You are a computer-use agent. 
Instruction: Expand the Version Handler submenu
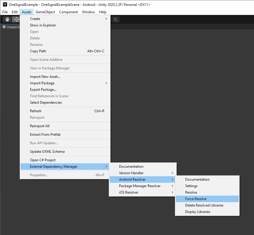143,173
